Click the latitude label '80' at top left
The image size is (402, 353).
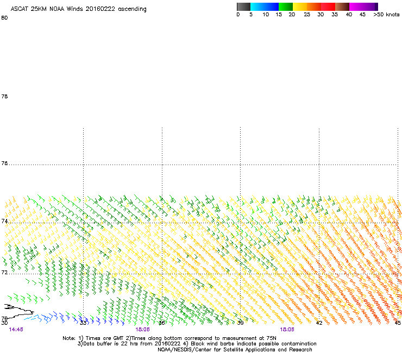[4, 18]
